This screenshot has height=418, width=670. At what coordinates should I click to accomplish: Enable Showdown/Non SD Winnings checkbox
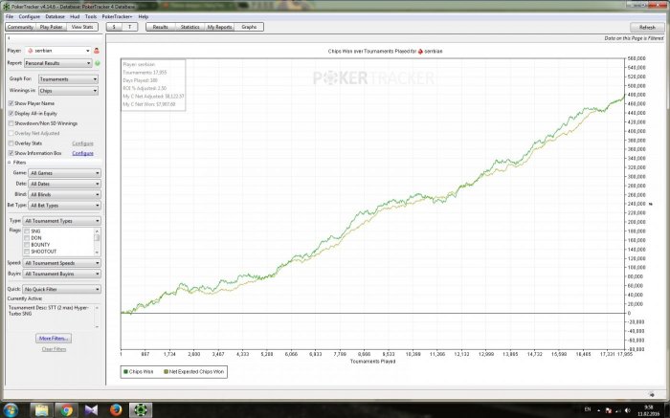(11, 122)
